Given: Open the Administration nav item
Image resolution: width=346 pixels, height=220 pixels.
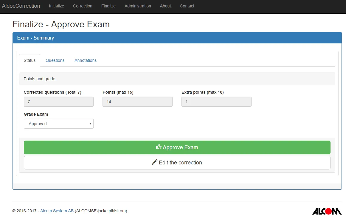Looking at the screenshot, I should [138, 6].
